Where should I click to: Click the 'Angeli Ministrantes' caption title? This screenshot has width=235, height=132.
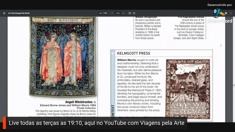click(x=79, y=102)
